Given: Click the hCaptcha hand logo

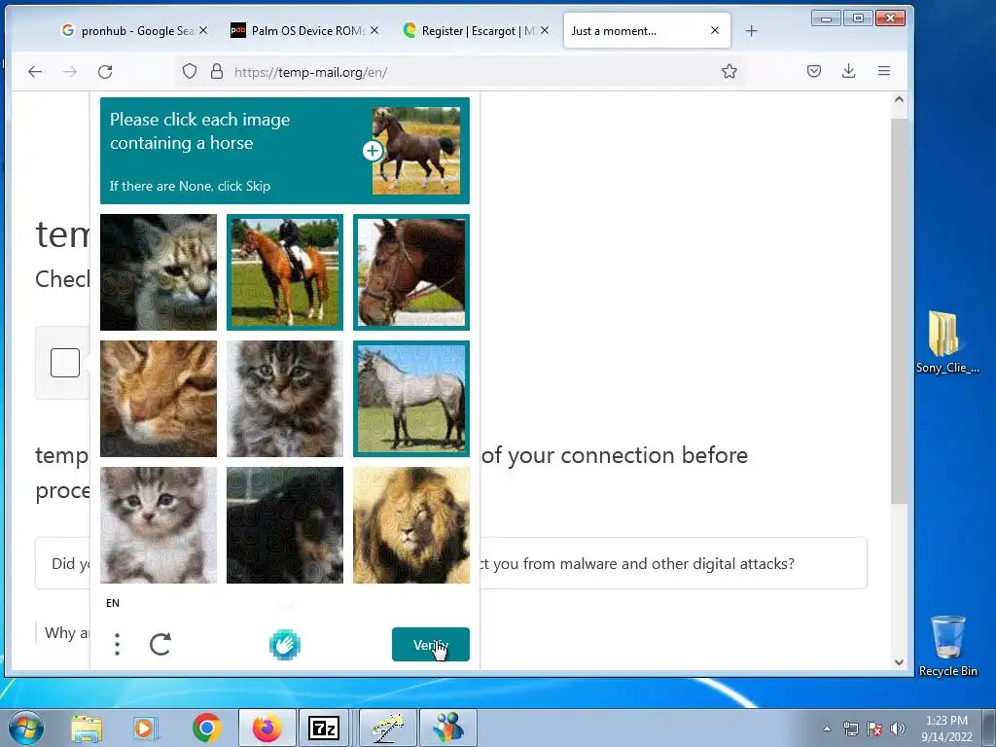Looking at the screenshot, I should pos(285,645).
